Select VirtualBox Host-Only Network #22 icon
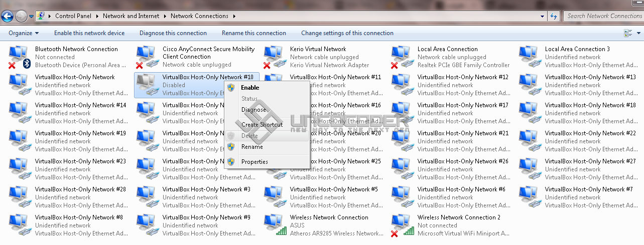Screen dimensions: 644x245 click(530, 141)
